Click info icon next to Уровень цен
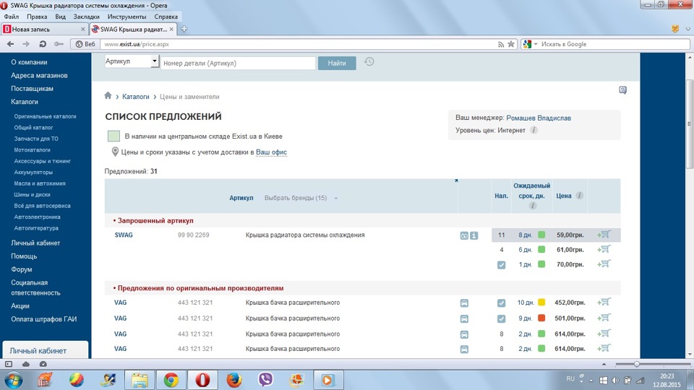Image resolution: width=694 pixels, height=390 pixels. [x=534, y=130]
